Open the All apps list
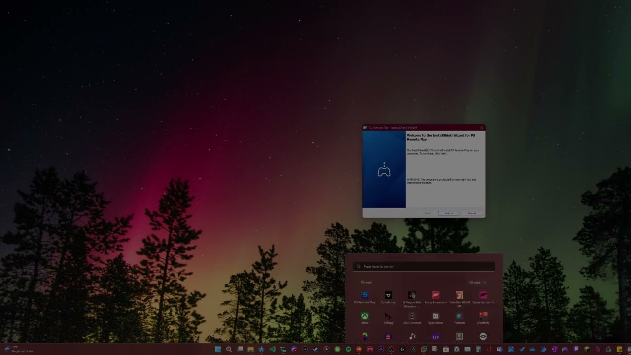This screenshot has height=355, width=631. click(477, 282)
